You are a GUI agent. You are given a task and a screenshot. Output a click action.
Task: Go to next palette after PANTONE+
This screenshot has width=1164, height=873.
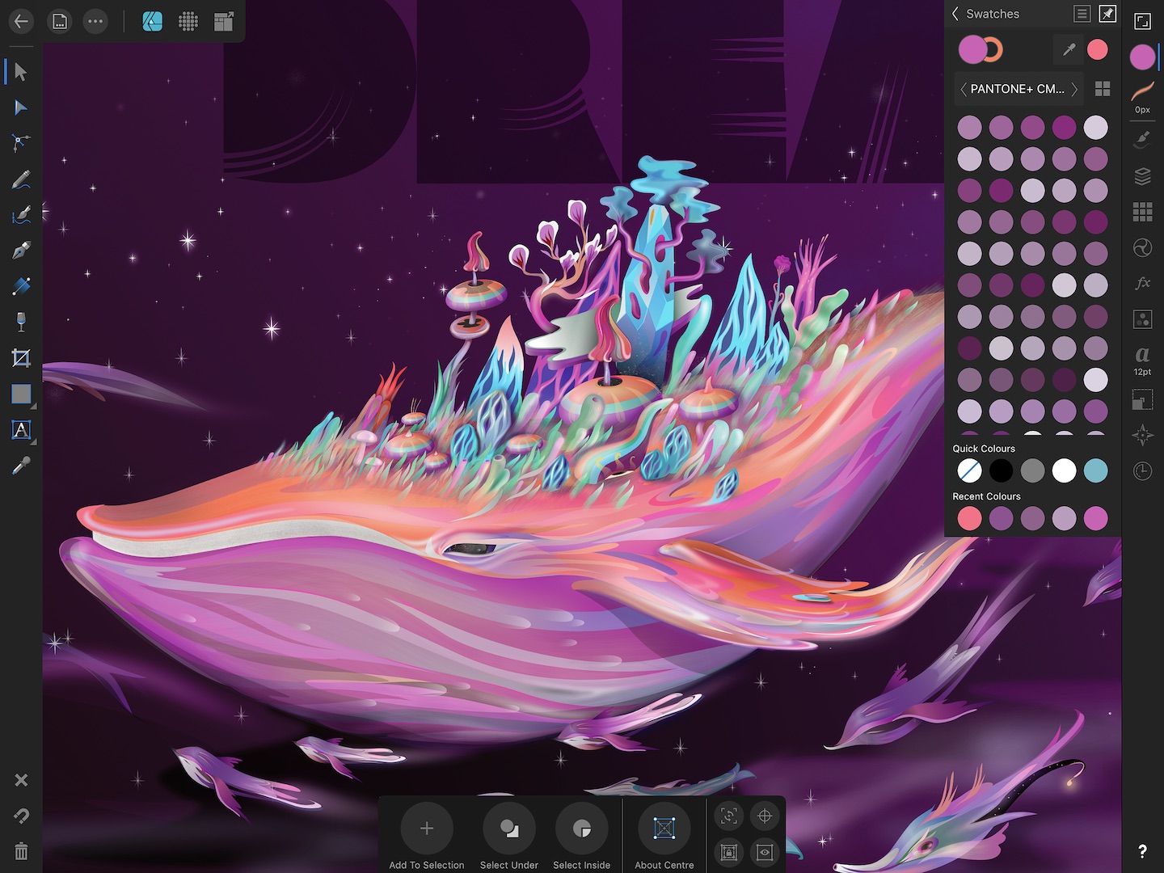tap(1074, 89)
